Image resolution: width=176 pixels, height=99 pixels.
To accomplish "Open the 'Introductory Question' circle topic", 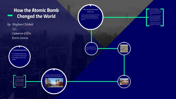I will point(20,57).
